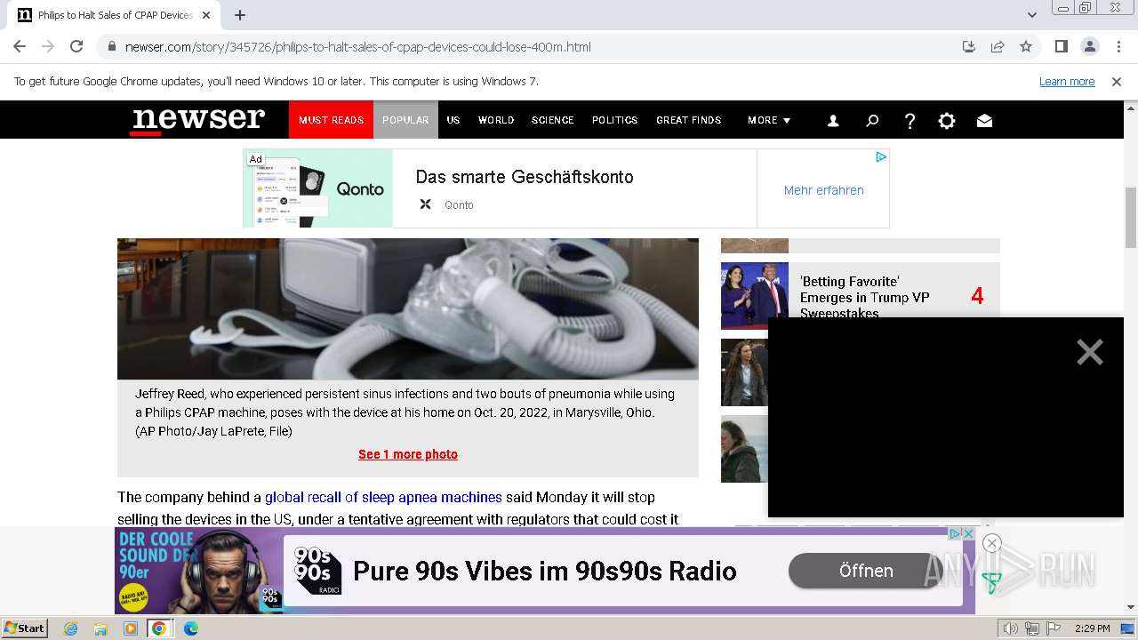Open the user account icon
Viewport: 1138px width, 640px height.
click(x=833, y=121)
